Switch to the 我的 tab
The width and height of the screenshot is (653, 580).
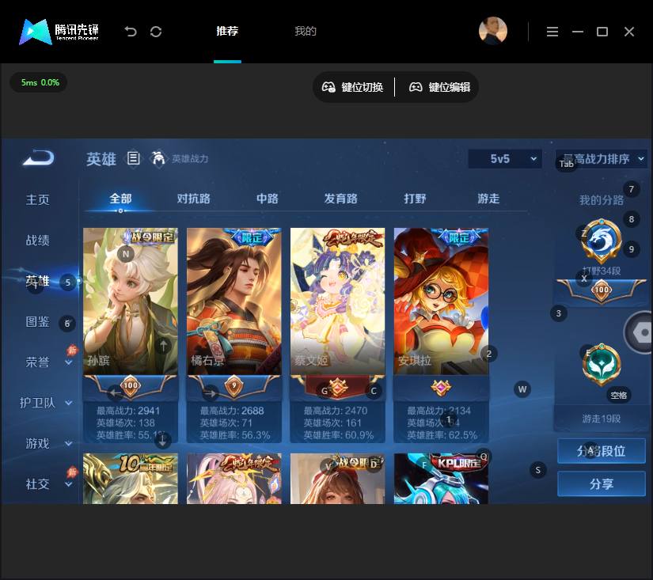click(x=306, y=31)
